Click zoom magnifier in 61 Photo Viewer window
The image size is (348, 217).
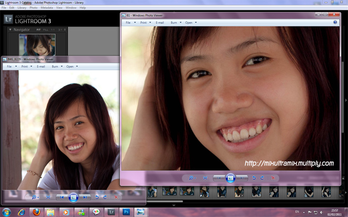coord(191,178)
